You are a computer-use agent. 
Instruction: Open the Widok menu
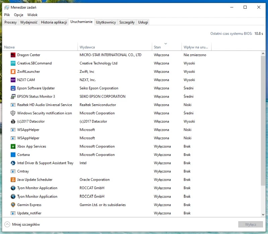32,15
